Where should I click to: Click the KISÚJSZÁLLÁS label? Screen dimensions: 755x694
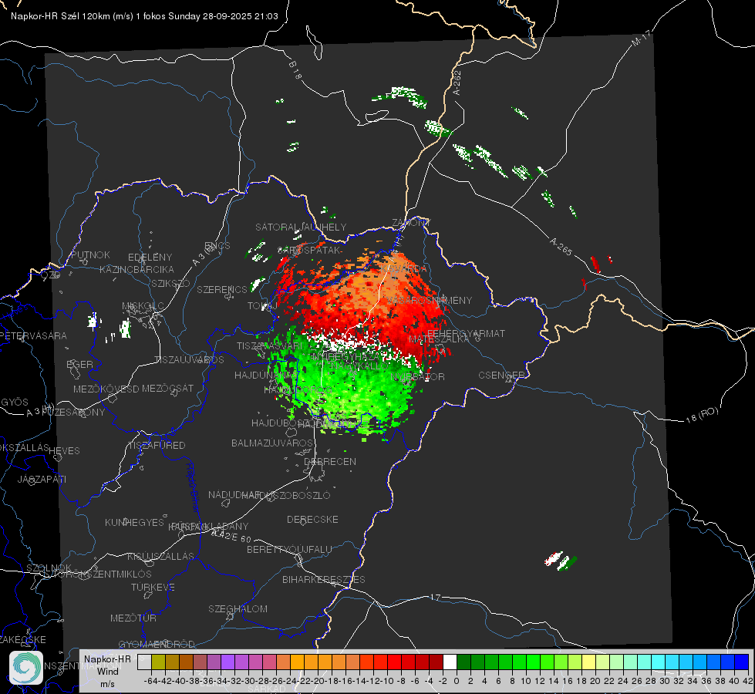point(160,556)
